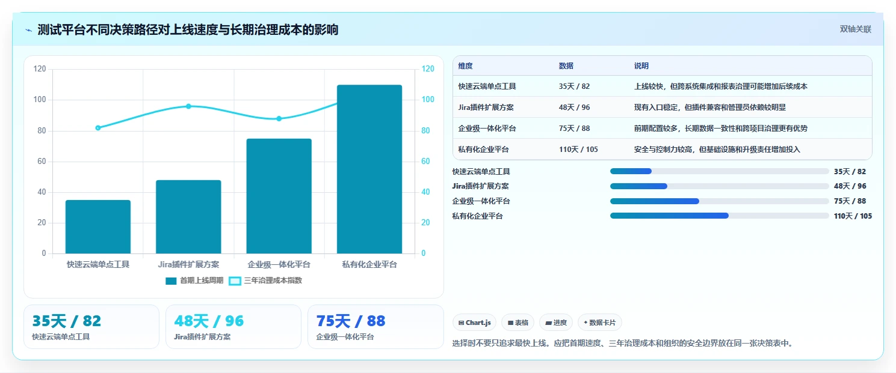The image size is (896, 373).
Task: Click the 三年治理成本指数 legend color box
Action: point(235,281)
